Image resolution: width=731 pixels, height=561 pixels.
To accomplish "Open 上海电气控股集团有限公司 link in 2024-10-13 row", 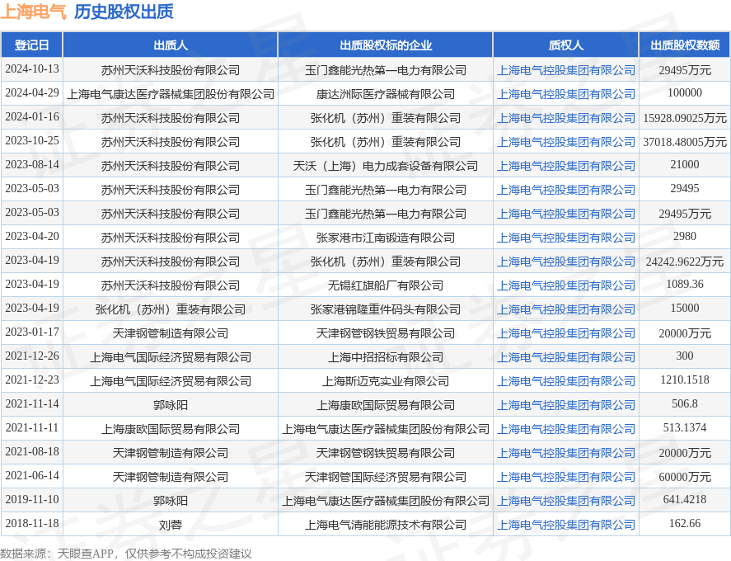I will point(566,70).
